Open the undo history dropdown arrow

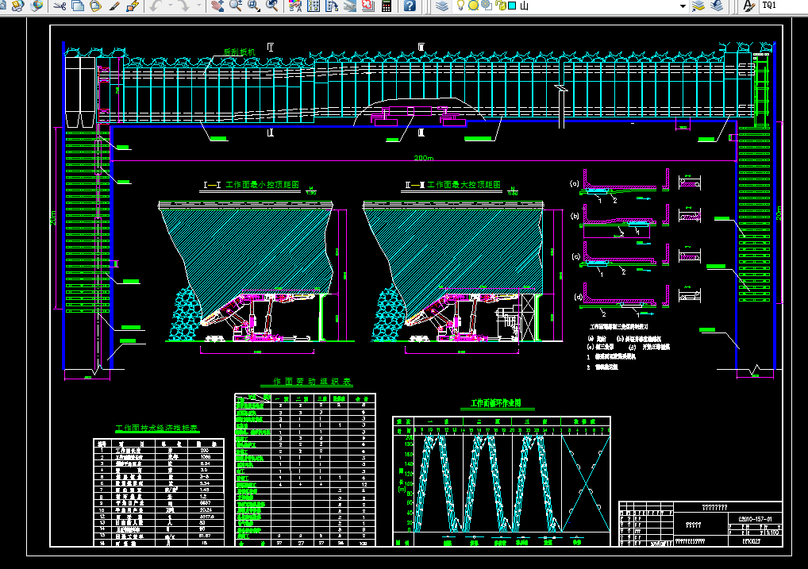(x=170, y=6)
